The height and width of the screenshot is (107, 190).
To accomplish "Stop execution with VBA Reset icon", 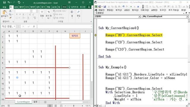I will click(x=138, y=7).
